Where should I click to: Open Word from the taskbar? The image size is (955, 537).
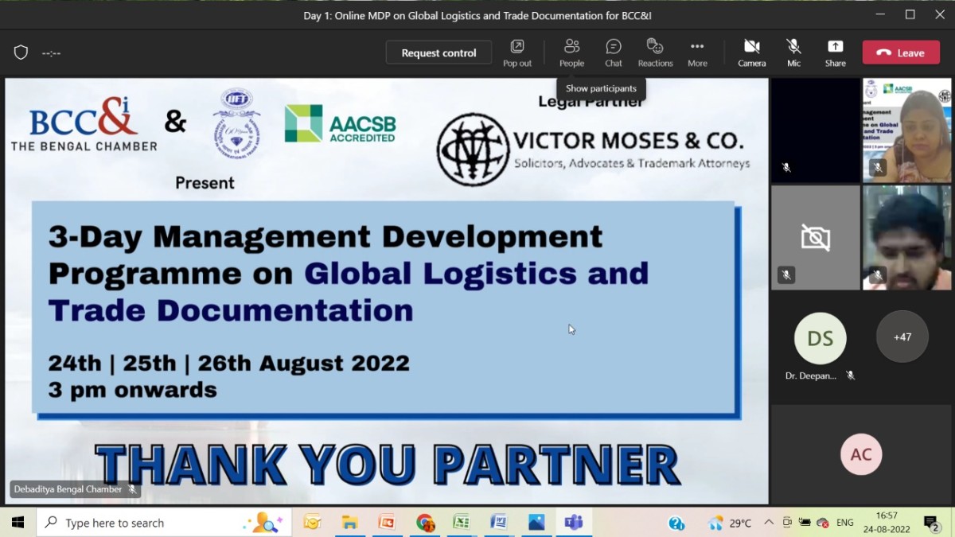click(x=499, y=523)
